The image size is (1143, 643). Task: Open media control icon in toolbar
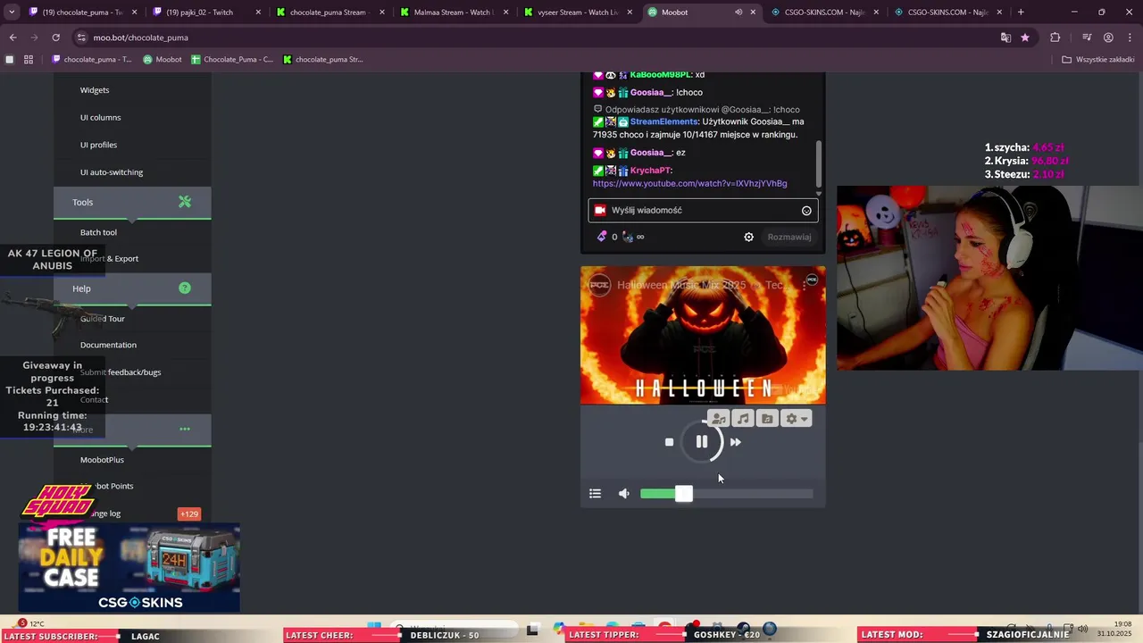pyautogui.click(x=1087, y=38)
